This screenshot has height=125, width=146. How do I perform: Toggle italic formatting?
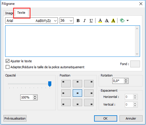[85, 20]
